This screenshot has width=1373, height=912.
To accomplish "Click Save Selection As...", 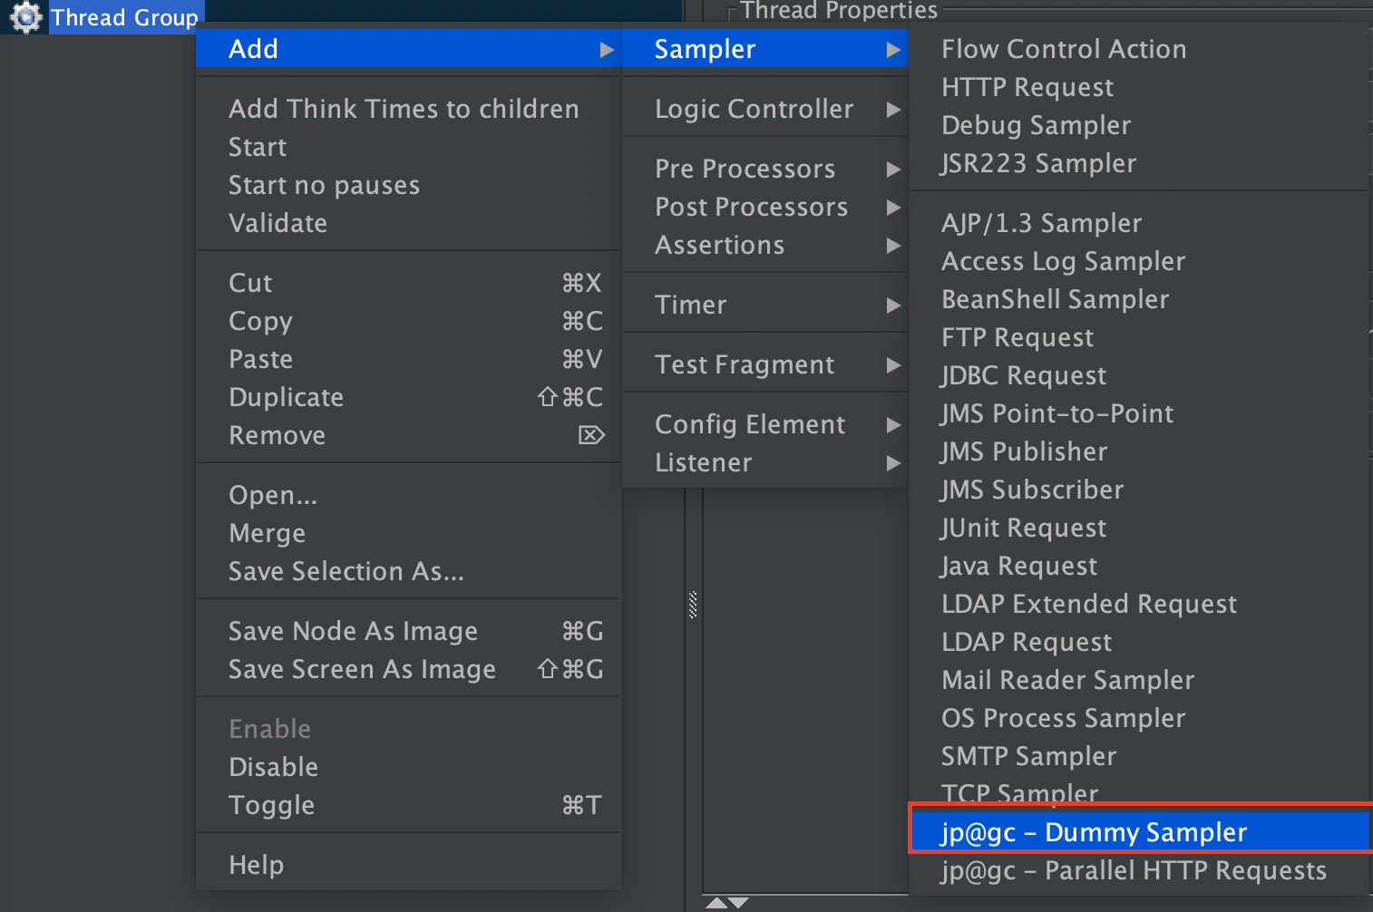I will pyautogui.click(x=409, y=571).
